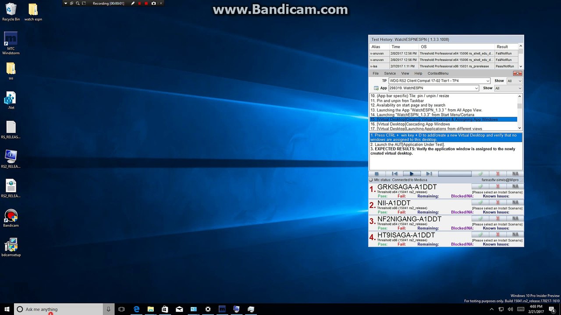
Task: Click the App add icon beside App label
Action: (376, 88)
